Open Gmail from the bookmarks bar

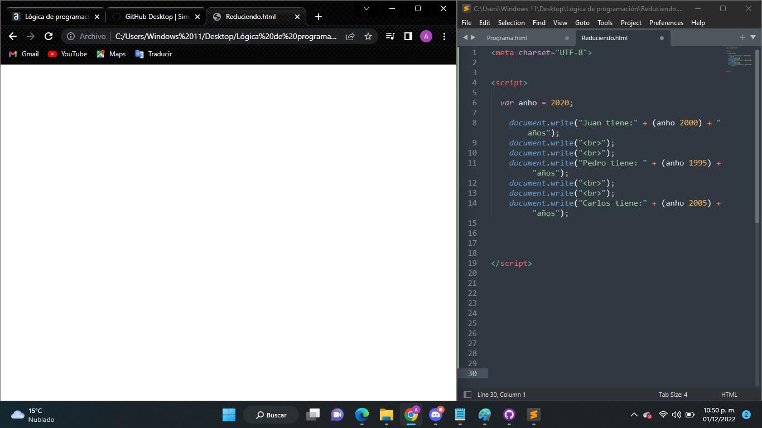pos(25,54)
